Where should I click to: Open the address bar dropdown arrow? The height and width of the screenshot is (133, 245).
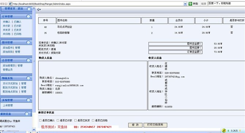coord(185,4)
